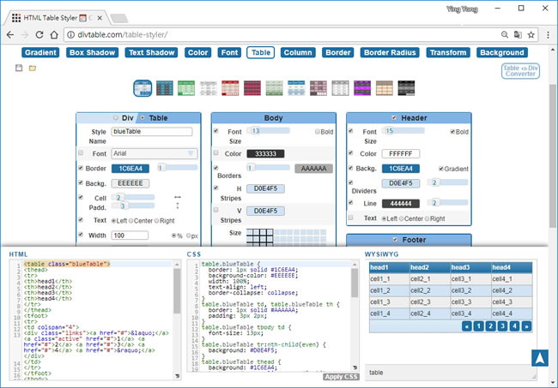Click the Style Name field containing blueTable
The width and height of the screenshot is (558, 388).
[x=151, y=132]
